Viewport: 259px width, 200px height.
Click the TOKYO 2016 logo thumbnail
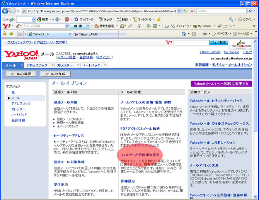[x=241, y=44]
